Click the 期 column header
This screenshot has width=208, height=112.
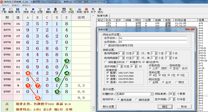7,17
